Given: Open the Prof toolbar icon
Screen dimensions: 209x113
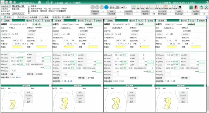Looking at the screenshot, I should (x=133, y=8).
